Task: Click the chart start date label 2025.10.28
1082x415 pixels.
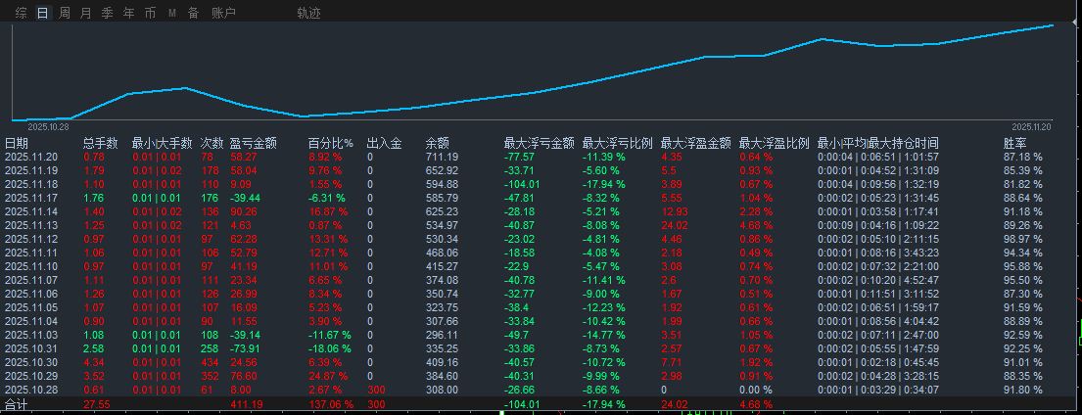Action: coord(47,127)
